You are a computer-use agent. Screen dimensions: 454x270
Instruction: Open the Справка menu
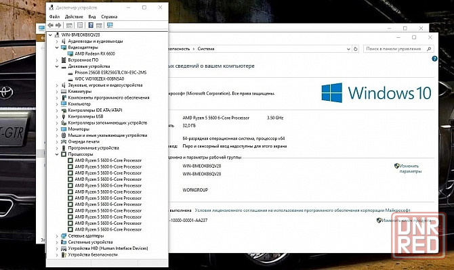pyautogui.click(x=109, y=16)
